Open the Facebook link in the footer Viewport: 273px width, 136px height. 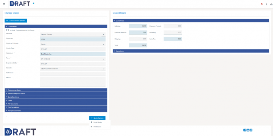pos(245,130)
